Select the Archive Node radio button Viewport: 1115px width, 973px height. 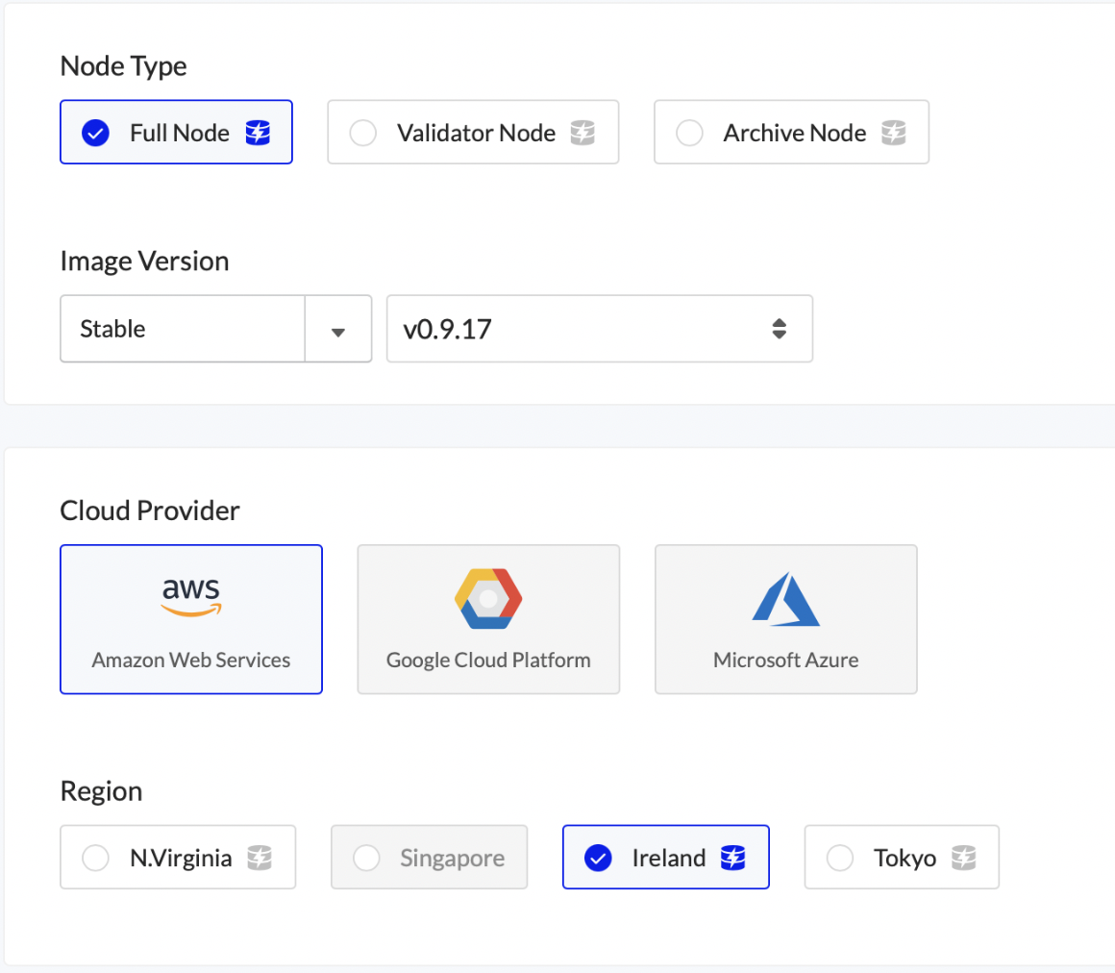point(689,133)
